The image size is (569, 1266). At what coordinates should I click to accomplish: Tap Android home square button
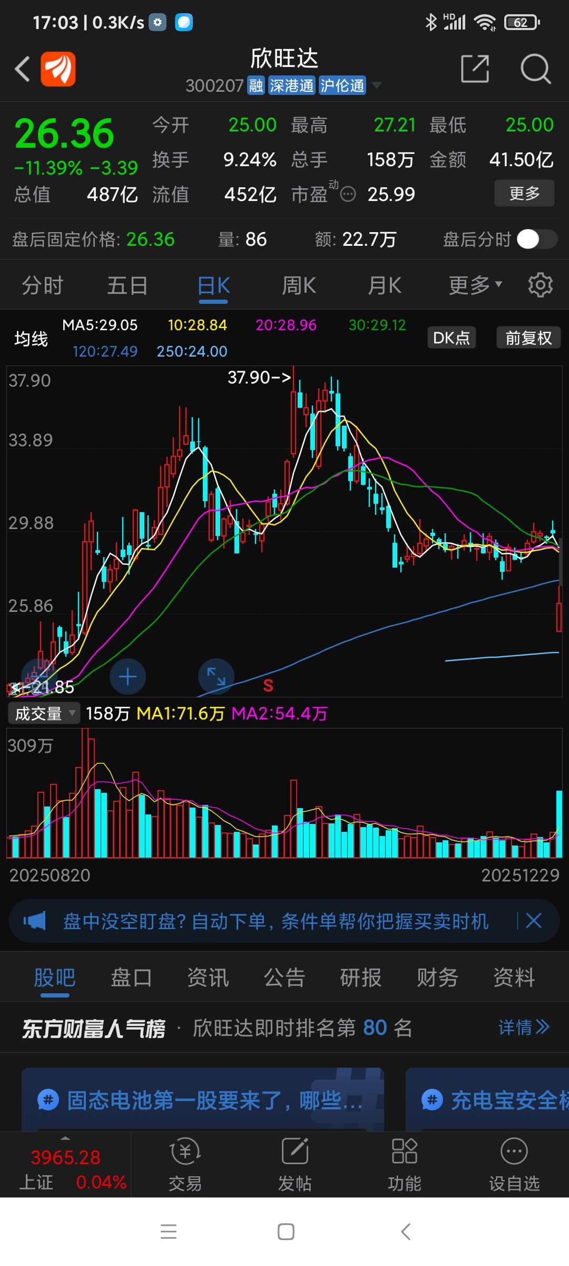[x=286, y=1232]
